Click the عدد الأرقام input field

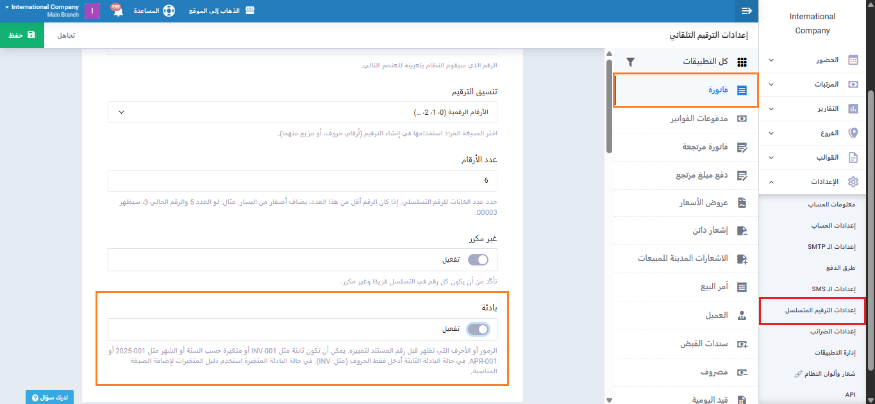pyautogui.click(x=303, y=181)
